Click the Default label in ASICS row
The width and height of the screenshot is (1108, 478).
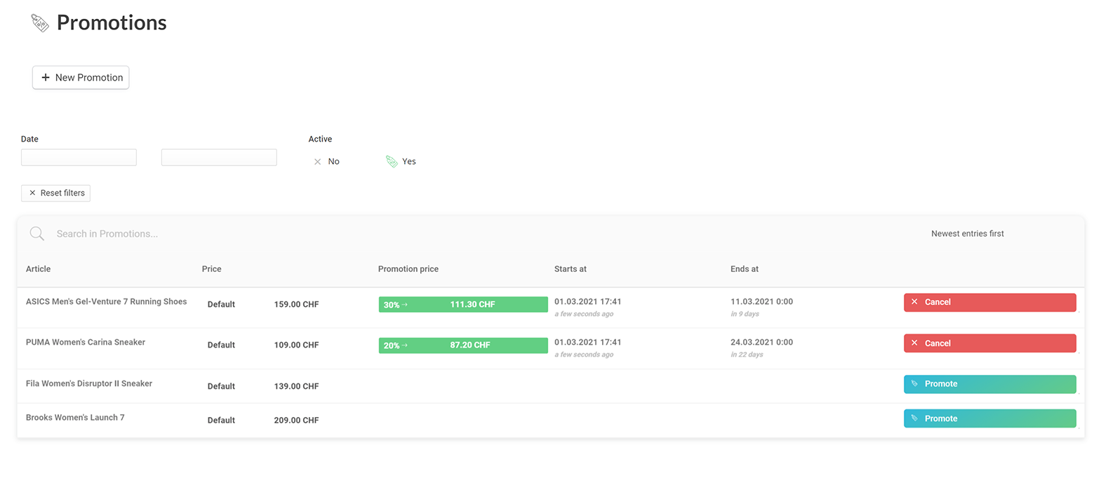coord(221,305)
